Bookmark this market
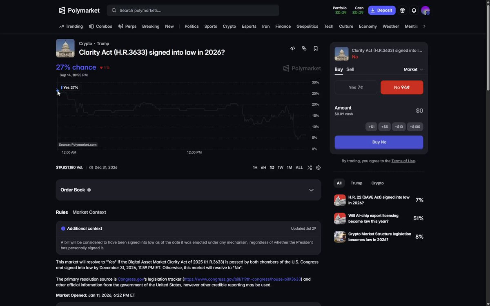Image resolution: width=490 pixels, height=306 pixels. [x=316, y=48]
